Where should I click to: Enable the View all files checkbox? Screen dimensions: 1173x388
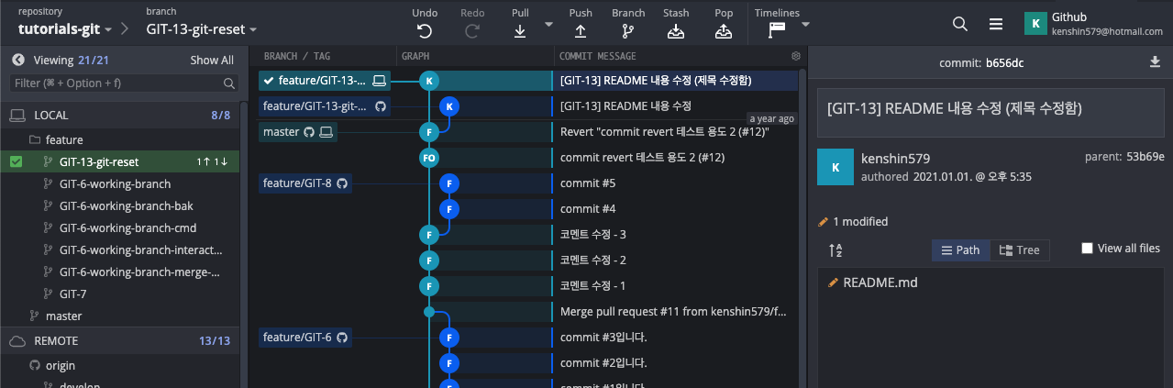[1087, 249]
